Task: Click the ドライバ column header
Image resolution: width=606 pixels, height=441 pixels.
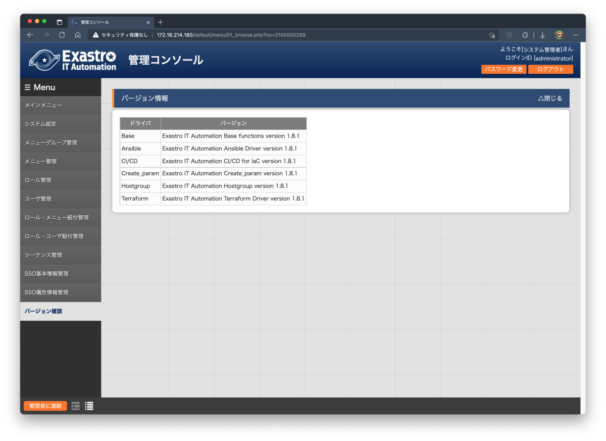Action: [x=140, y=123]
